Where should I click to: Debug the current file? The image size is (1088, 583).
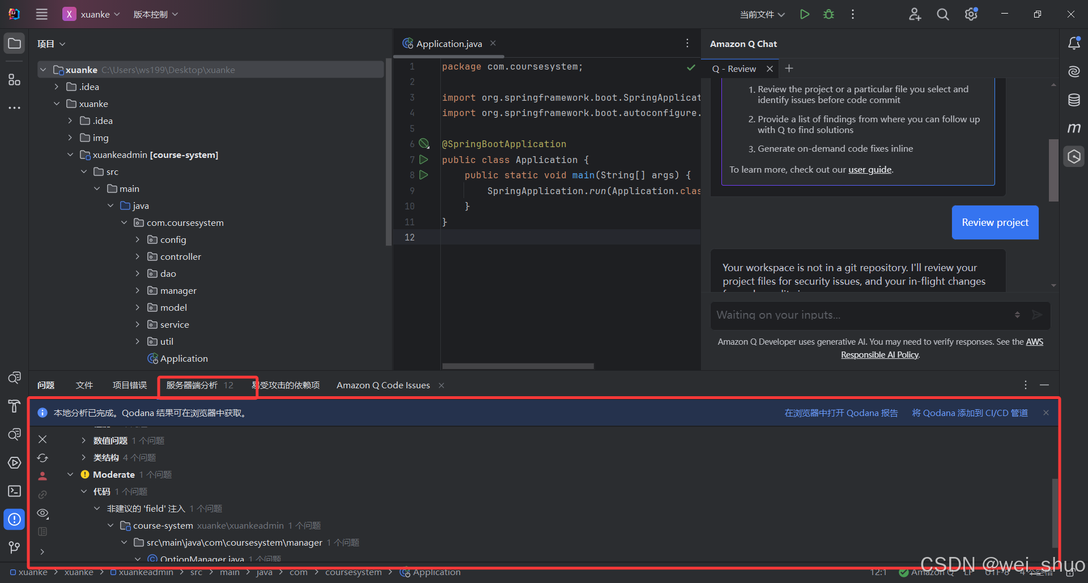(828, 14)
